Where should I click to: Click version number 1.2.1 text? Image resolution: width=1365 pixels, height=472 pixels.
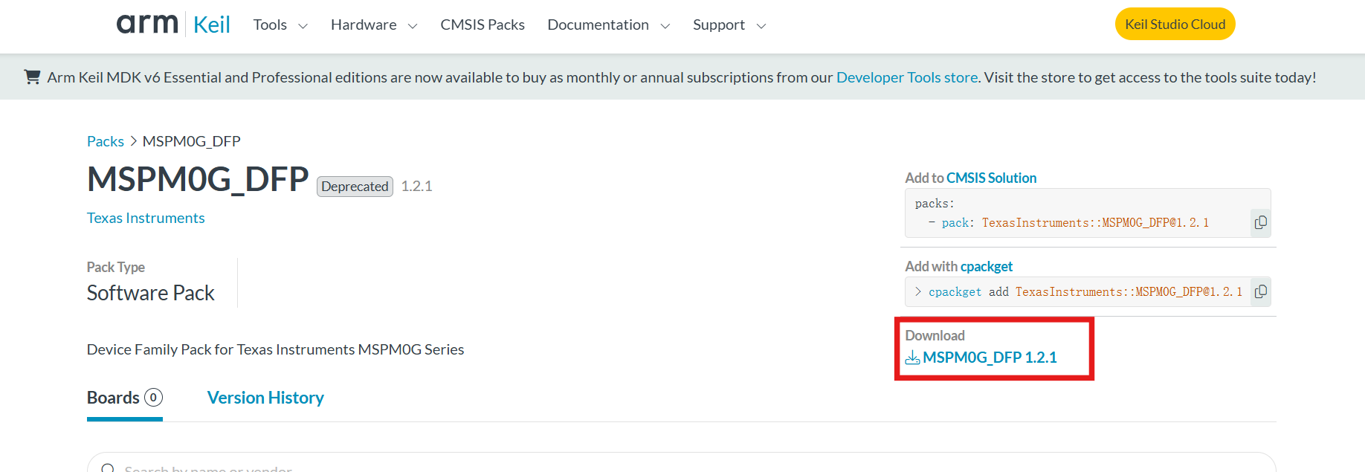(416, 186)
